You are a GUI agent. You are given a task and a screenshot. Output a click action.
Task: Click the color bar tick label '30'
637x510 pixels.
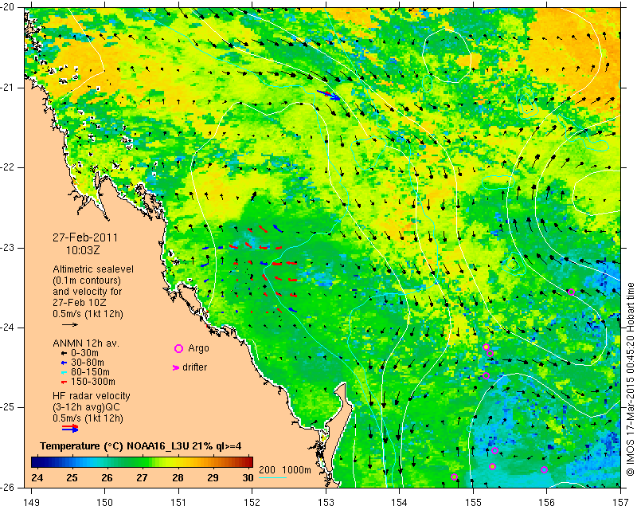tap(248, 477)
